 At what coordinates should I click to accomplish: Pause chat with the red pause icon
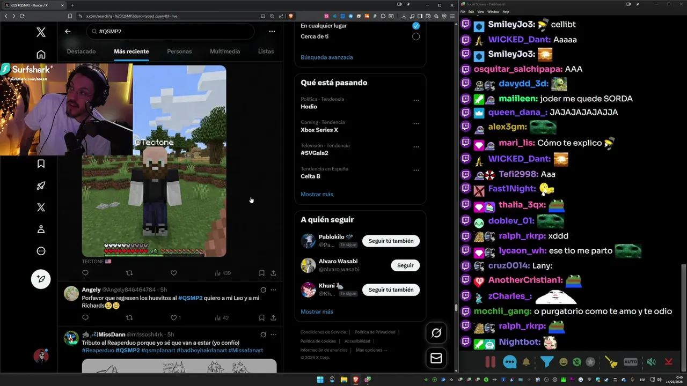(490, 362)
